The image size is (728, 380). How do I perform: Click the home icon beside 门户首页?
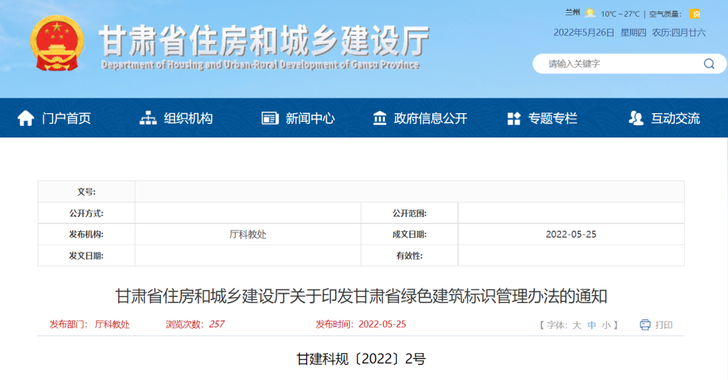click(x=26, y=119)
